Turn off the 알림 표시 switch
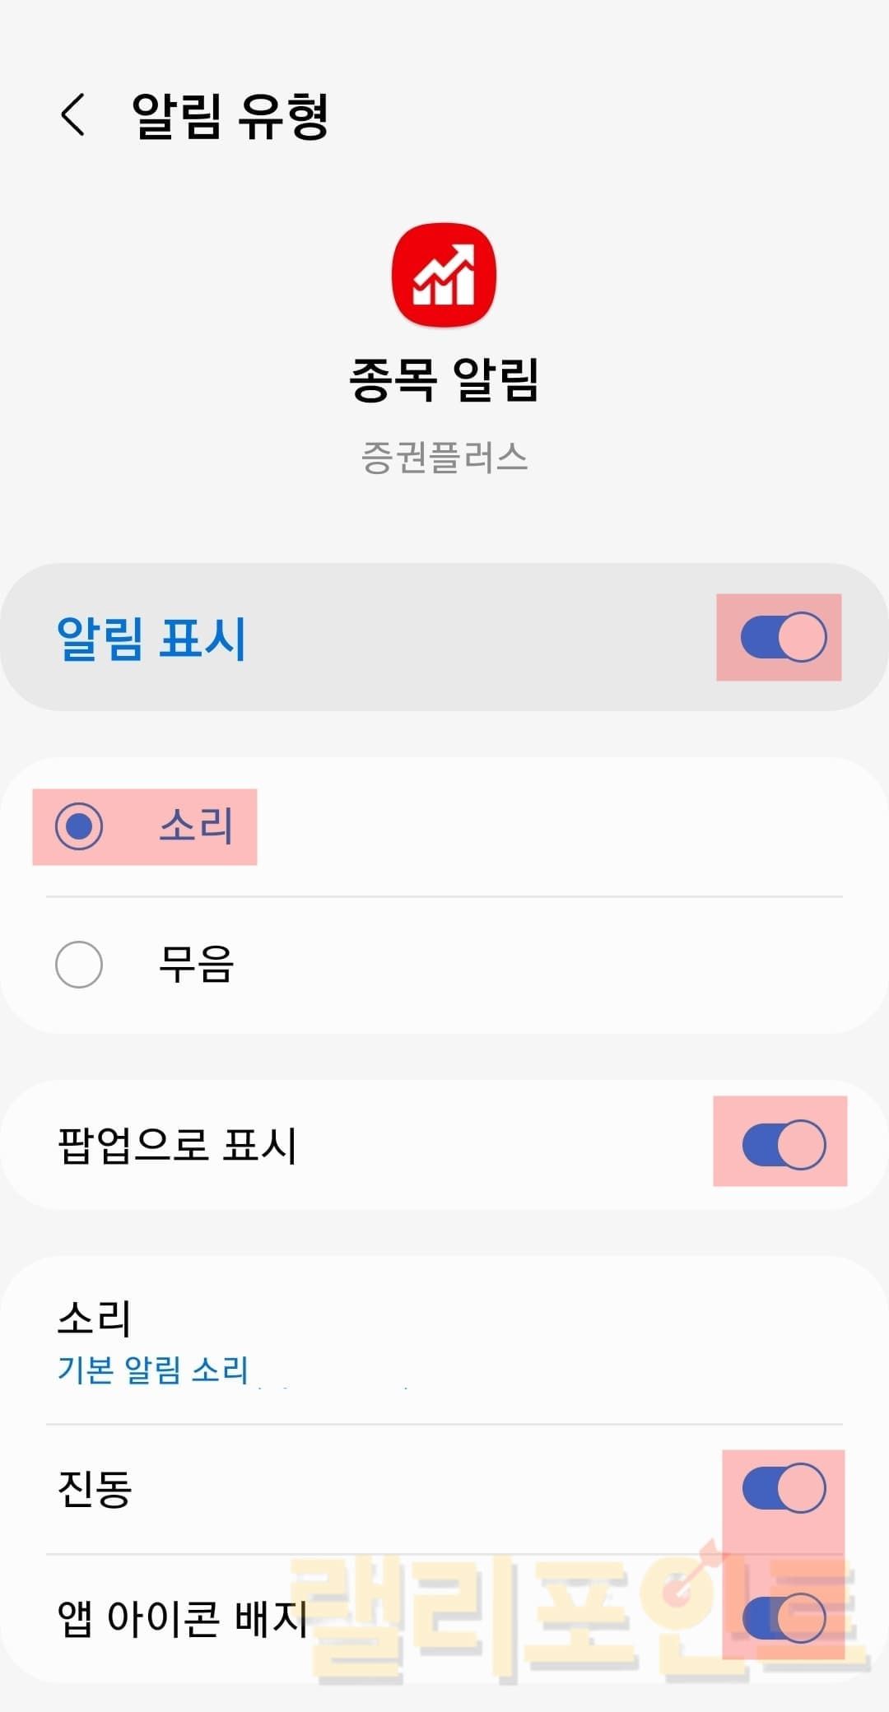889x1712 pixels. click(783, 637)
